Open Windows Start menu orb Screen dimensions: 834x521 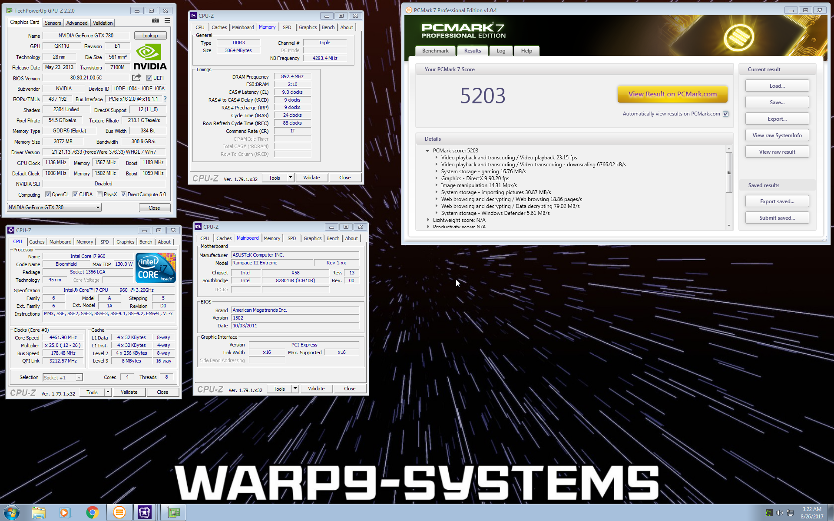12,512
